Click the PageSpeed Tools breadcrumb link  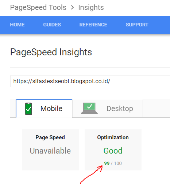click(38, 7)
